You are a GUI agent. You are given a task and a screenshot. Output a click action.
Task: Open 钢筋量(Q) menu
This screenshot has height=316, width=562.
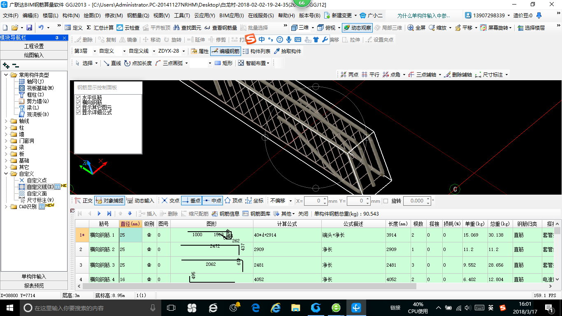tap(138, 16)
